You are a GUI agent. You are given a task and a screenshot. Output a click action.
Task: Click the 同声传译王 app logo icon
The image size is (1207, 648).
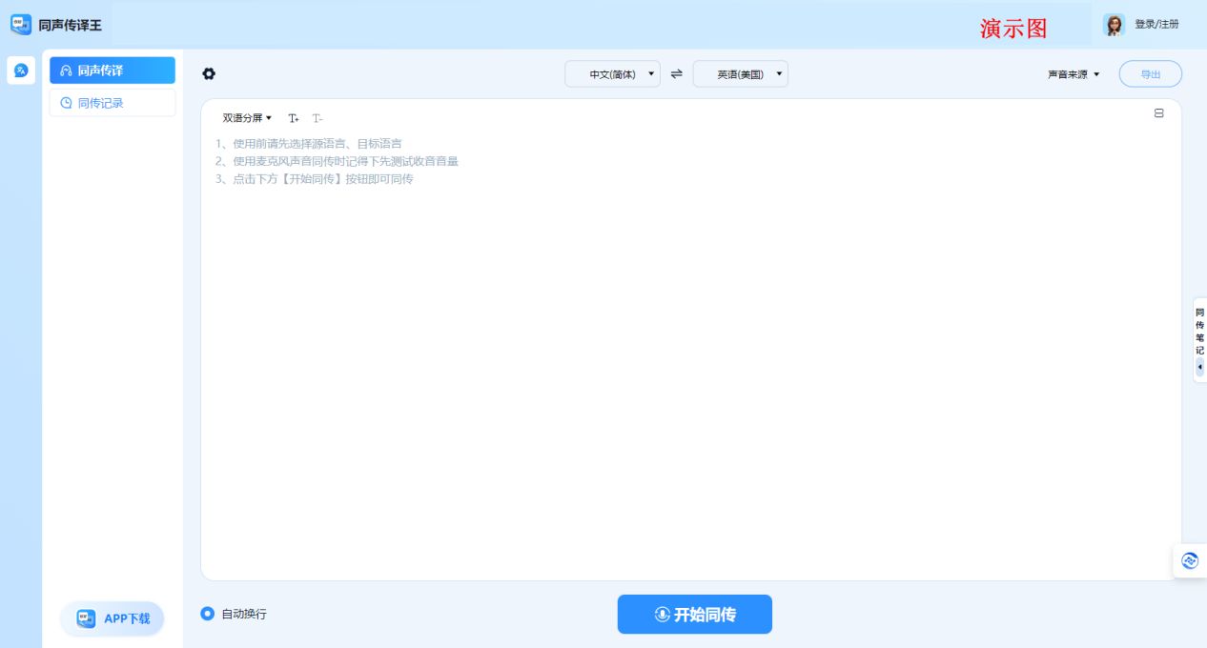pyautogui.click(x=21, y=24)
